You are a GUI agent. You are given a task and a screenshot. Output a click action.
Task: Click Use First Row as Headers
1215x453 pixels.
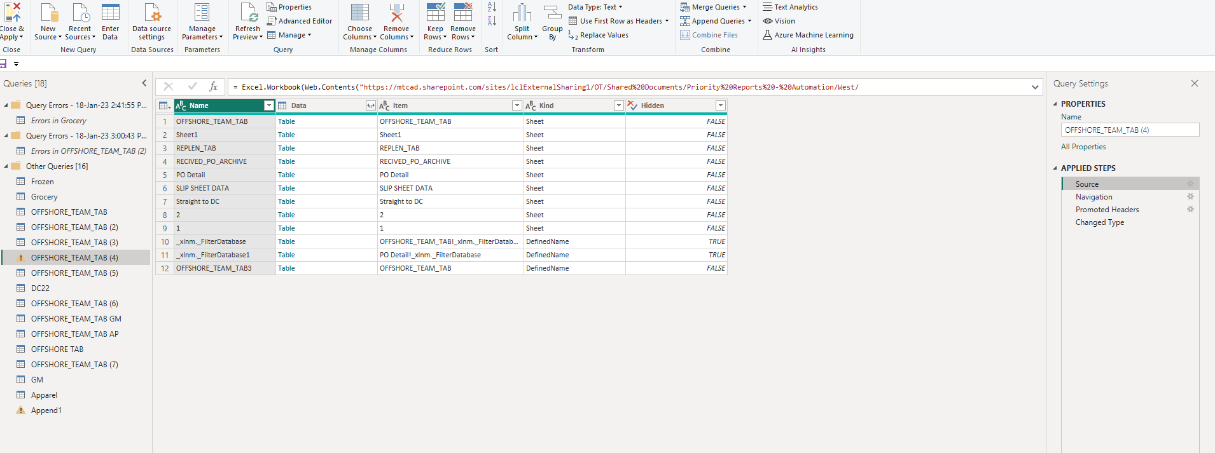[x=618, y=21]
